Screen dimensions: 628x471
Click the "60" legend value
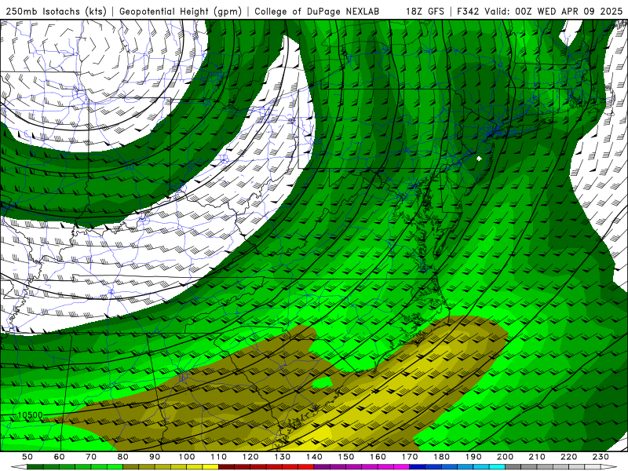pyautogui.click(x=60, y=457)
